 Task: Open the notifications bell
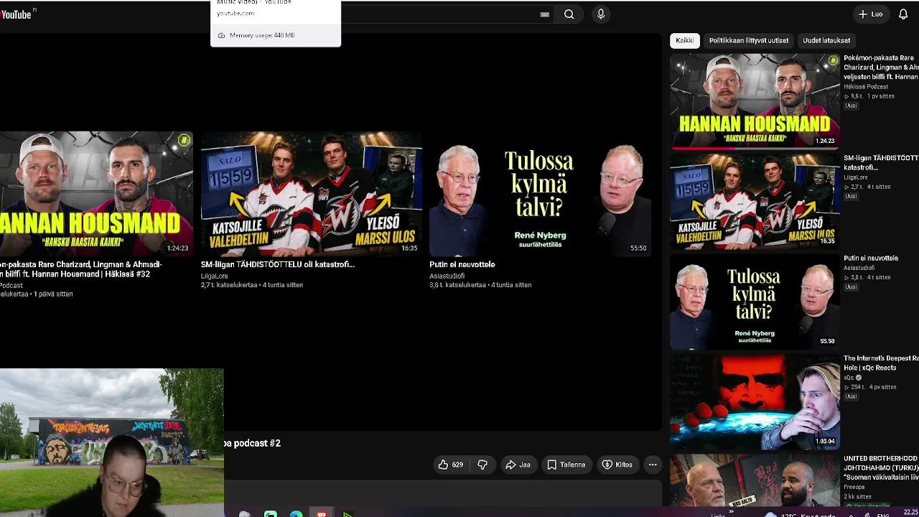click(903, 14)
